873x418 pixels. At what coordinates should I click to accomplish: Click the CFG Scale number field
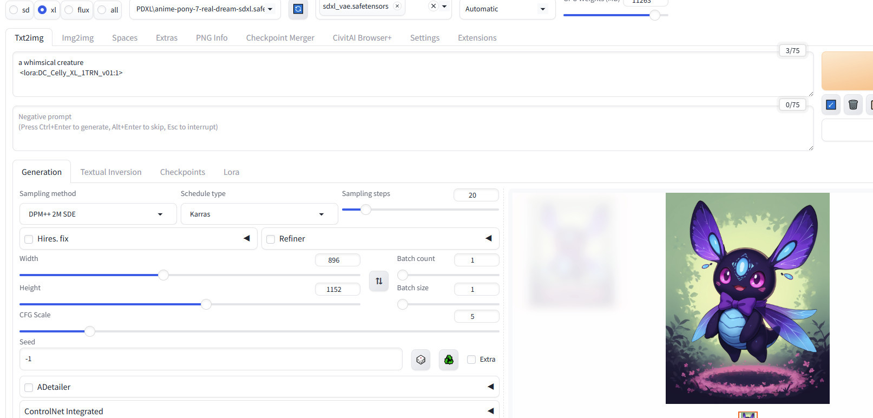coord(476,316)
